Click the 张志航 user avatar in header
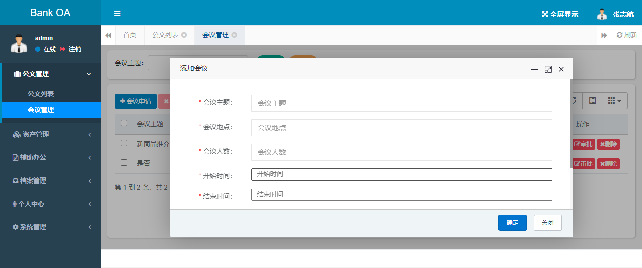The height and width of the screenshot is (268, 642). pos(602,14)
